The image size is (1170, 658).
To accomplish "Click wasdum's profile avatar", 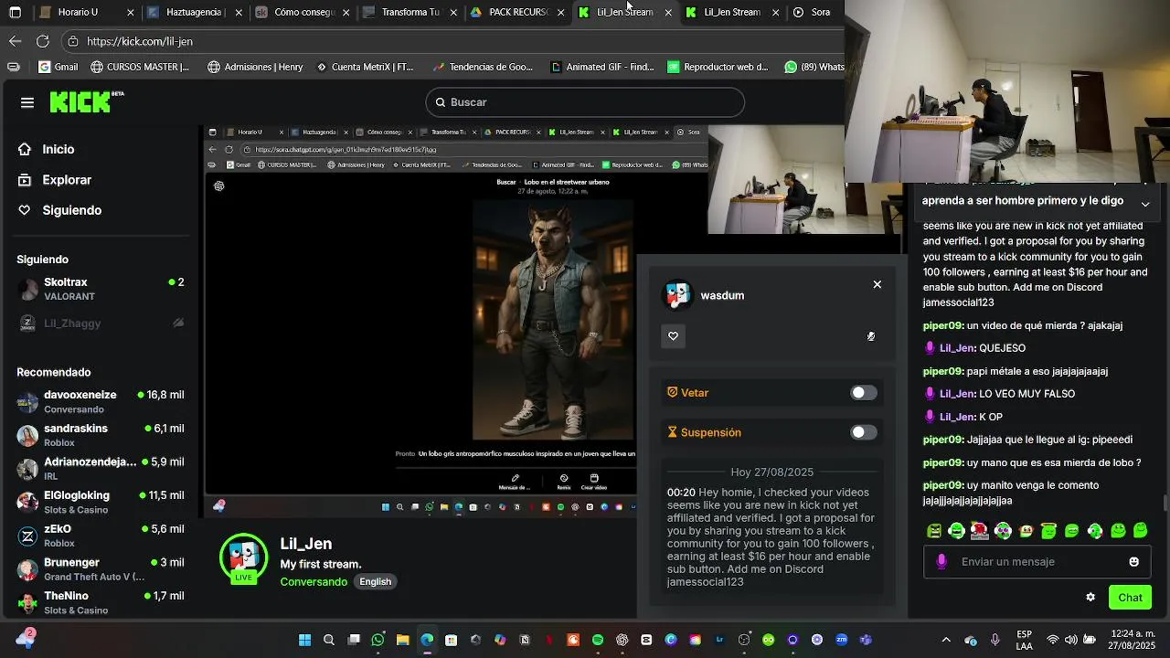I will coord(678,295).
